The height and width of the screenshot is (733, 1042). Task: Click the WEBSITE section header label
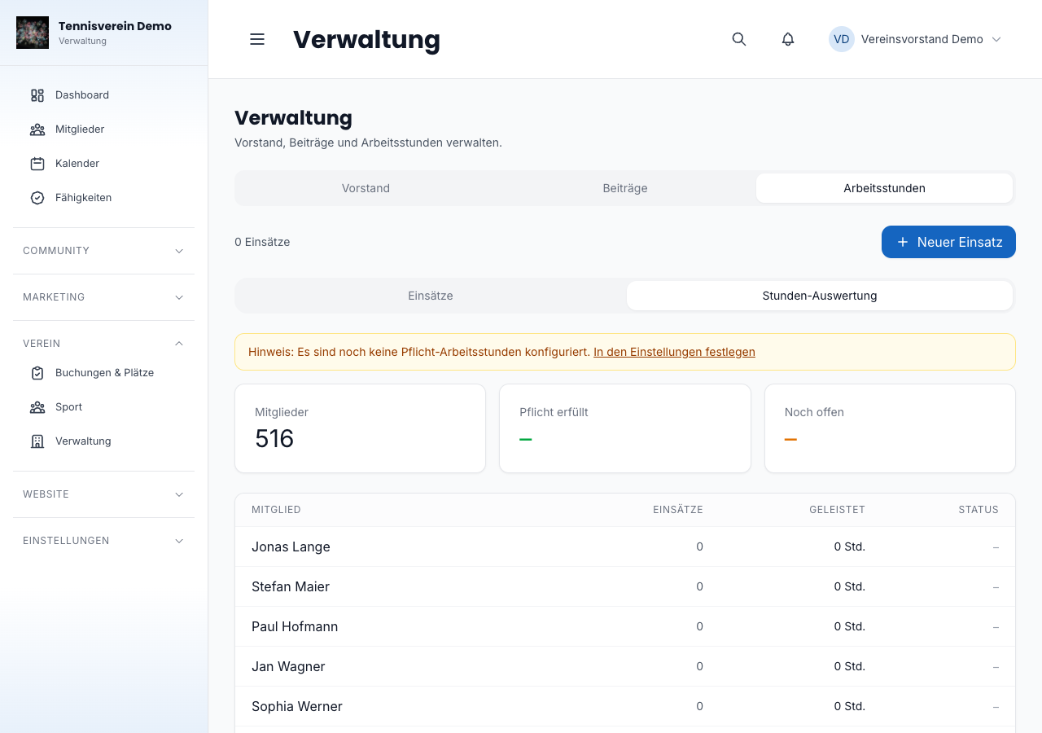[x=46, y=494]
